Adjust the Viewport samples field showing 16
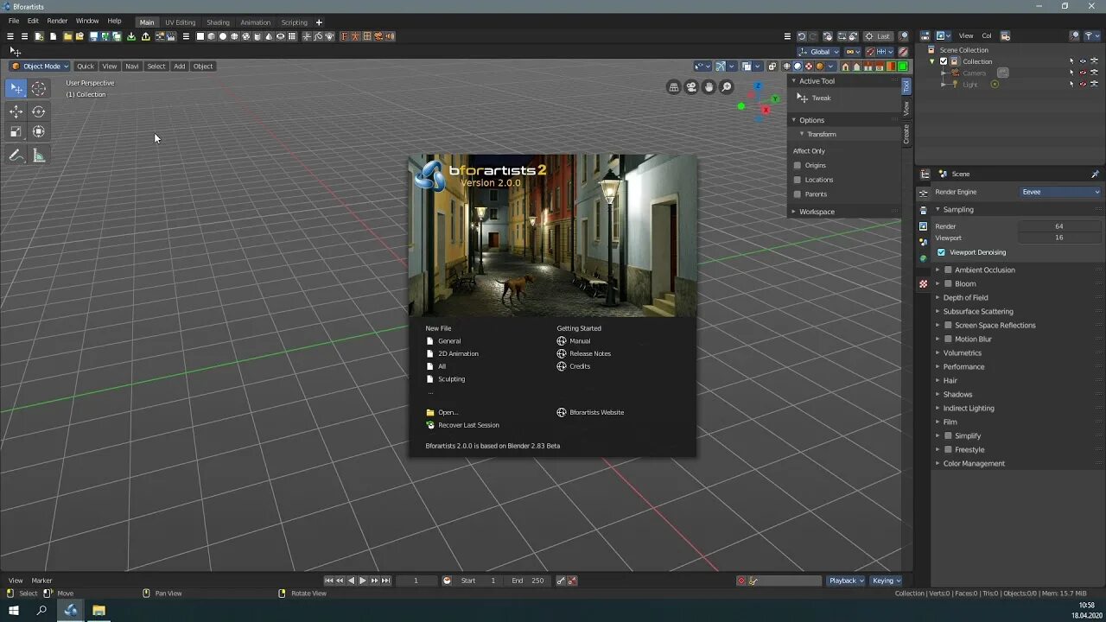The height and width of the screenshot is (622, 1106). coord(1058,238)
